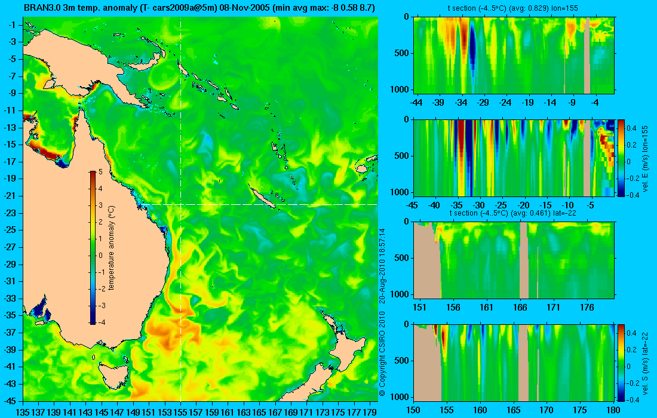The height and width of the screenshot is (418, 657).
Task: Click the '-19' x-axis label of the top section plot
Action: (527, 102)
